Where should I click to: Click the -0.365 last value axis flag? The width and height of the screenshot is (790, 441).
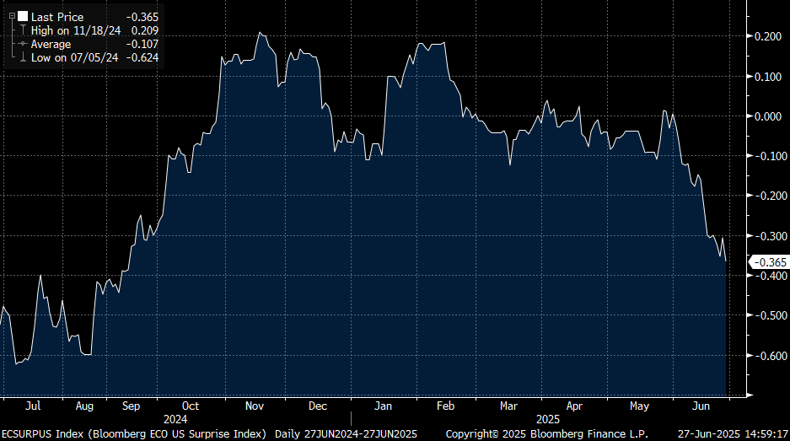[x=768, y=262]
